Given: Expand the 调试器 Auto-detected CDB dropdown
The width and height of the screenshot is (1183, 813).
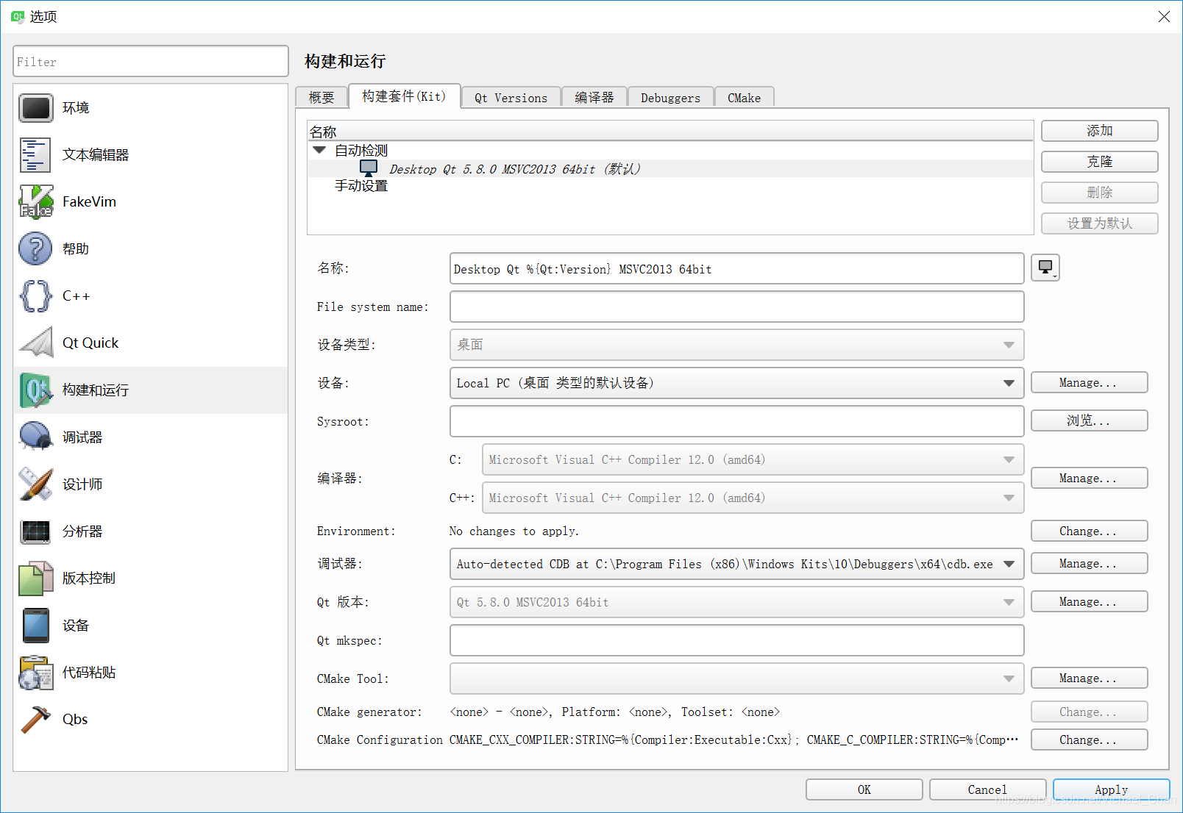Looking at the screenshot, I should coord(736,564).
